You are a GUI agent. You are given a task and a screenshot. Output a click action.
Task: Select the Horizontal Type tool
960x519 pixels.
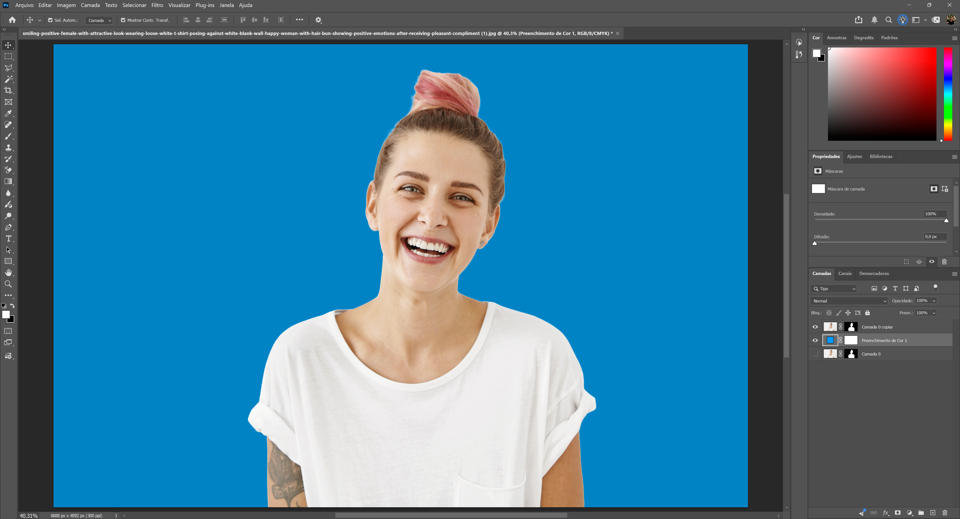point(8,239)
